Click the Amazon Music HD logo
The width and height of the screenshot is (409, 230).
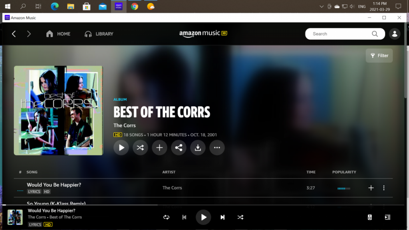point(203,34)
